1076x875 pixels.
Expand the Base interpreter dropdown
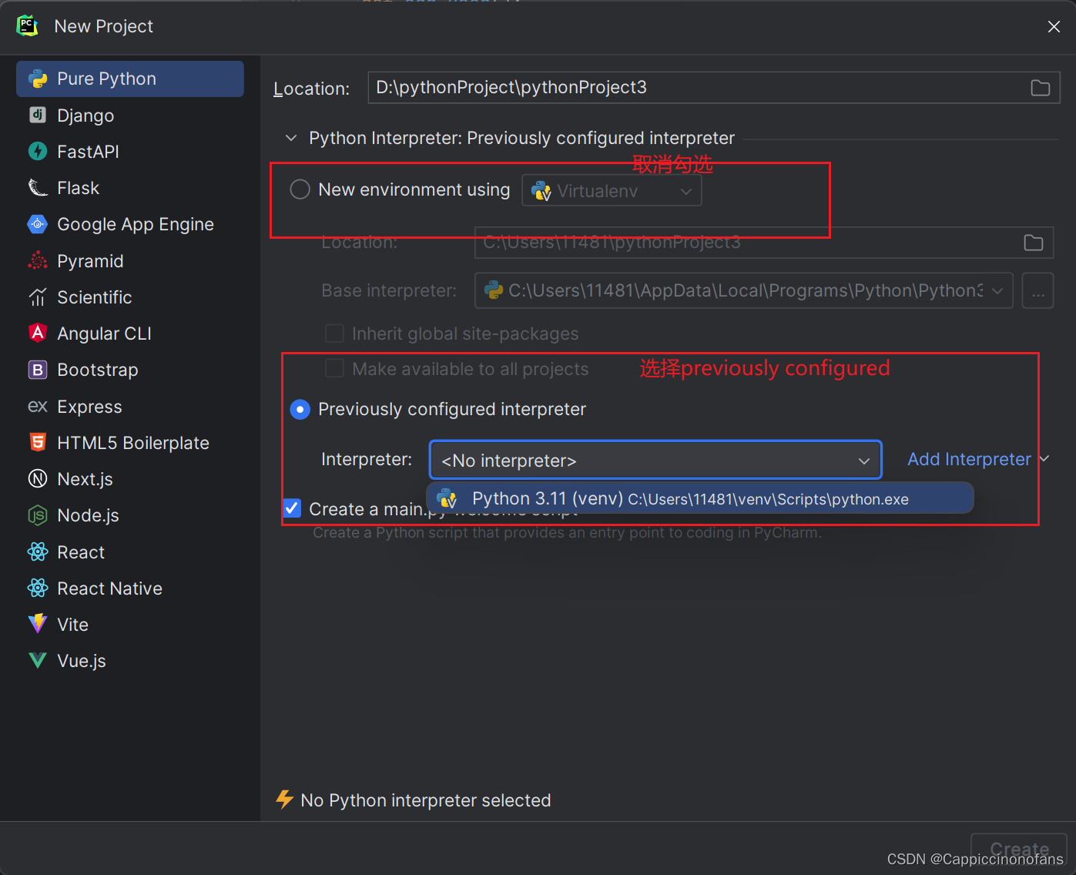tap(994, 290)
